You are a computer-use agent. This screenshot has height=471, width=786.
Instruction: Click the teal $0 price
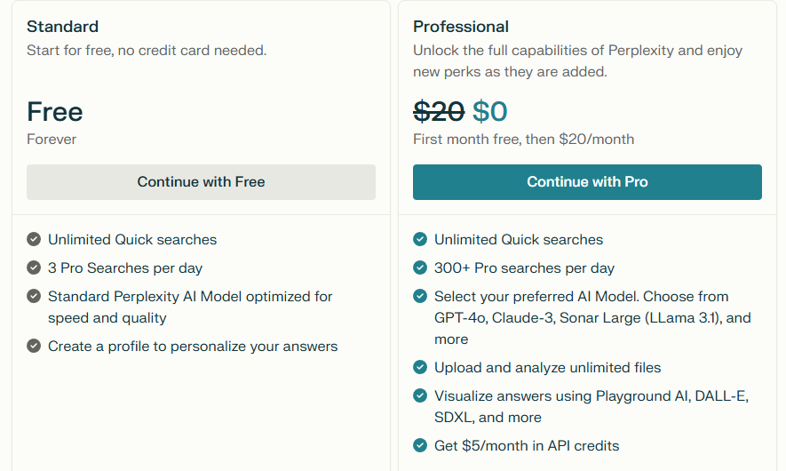(489, 111)
